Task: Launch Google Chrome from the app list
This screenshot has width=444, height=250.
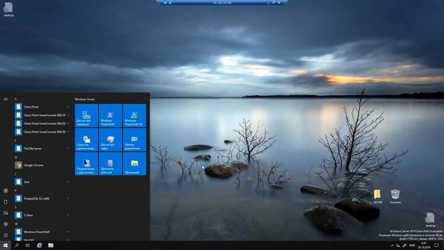Action: (42, 165)
